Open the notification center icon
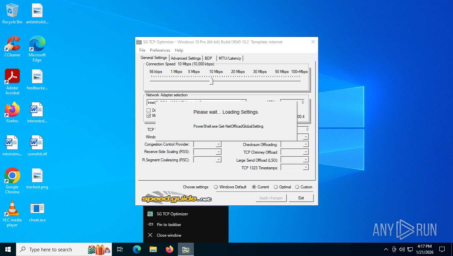This screenshot has width=453, height=256. [442, 249]
